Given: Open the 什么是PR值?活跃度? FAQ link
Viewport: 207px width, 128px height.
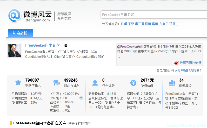Looking at the screenshot, I should [x=186, y=71].
